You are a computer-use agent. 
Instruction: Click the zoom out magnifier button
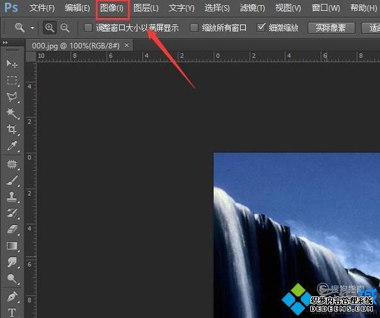pyautogui.click(x=65, y=28)
